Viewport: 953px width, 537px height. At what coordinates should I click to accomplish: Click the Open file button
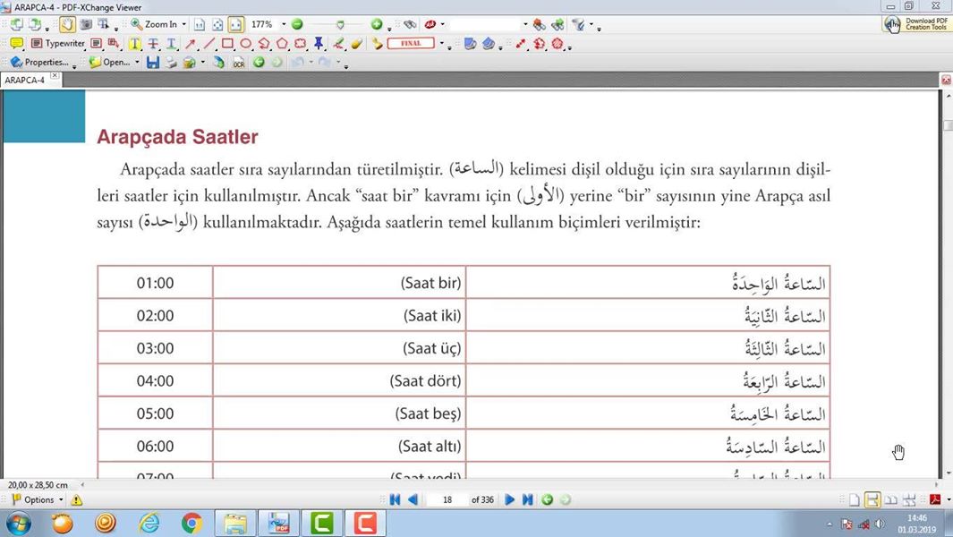pos(109,62)
